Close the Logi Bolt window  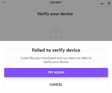pos(109,3)
